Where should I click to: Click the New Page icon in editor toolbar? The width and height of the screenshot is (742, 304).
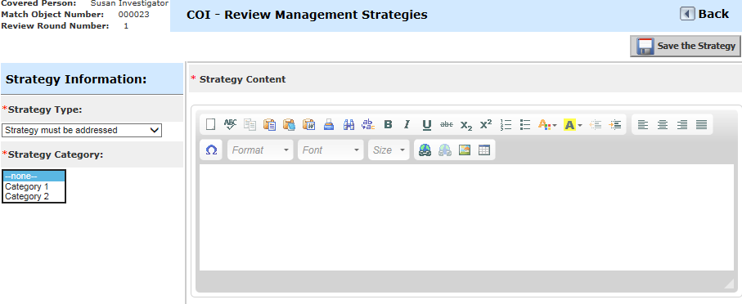pos(210,124)
